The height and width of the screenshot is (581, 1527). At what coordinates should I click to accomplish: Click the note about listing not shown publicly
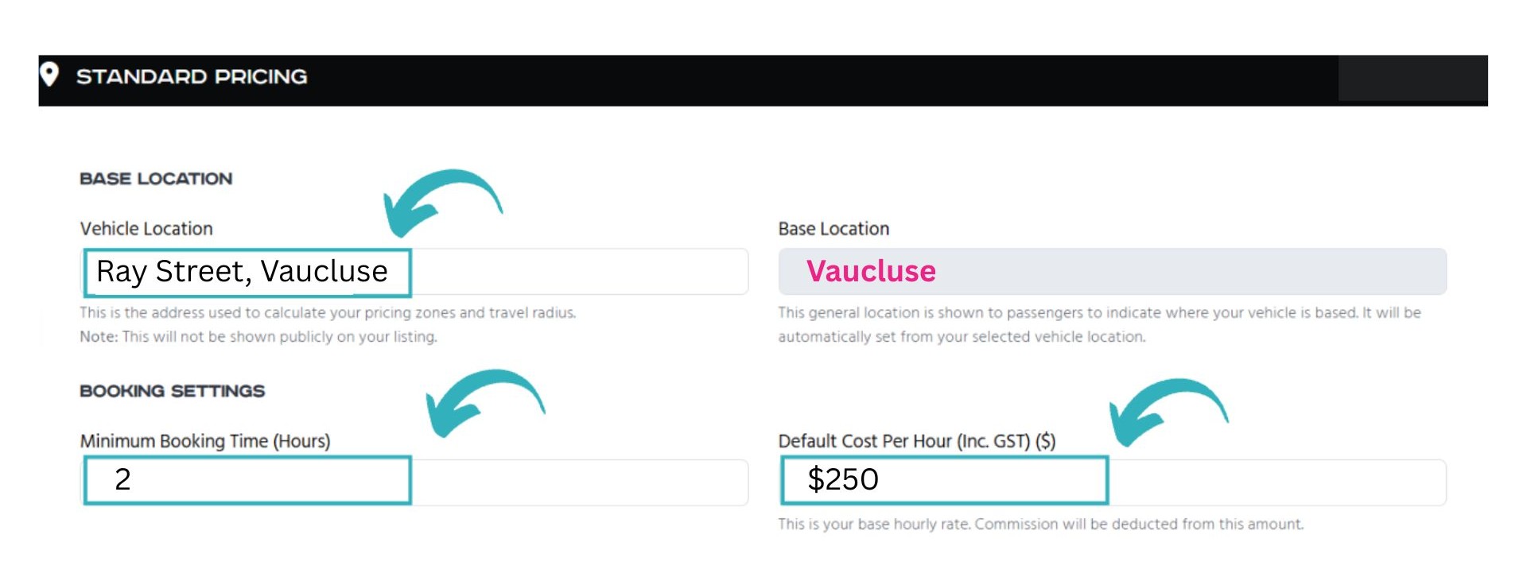pyautogui.click(x=258, y=337)
